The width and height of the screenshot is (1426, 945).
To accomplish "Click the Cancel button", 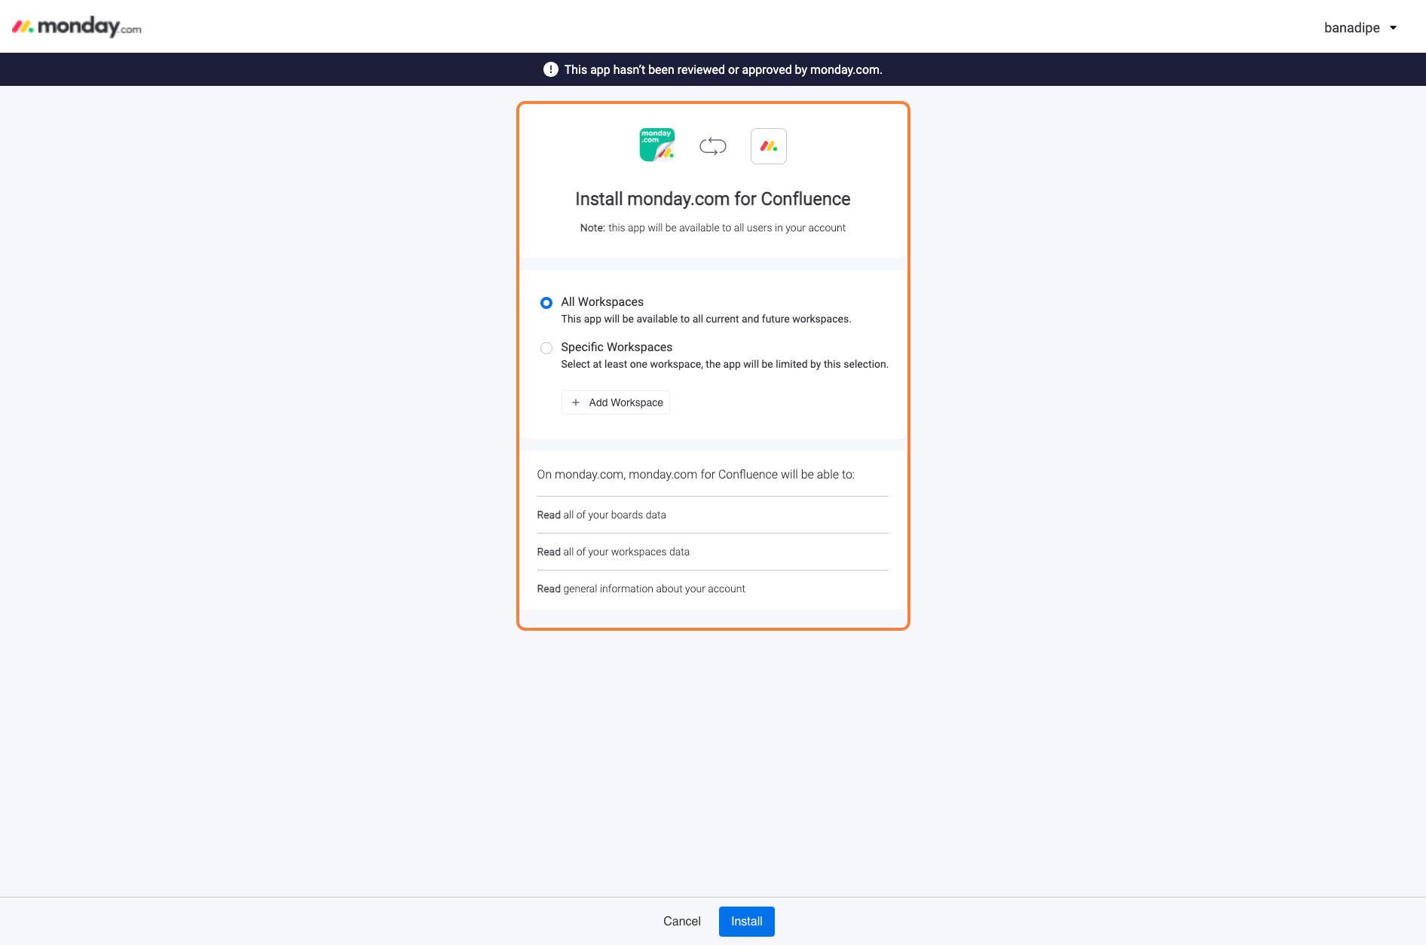I will (682, 921).
